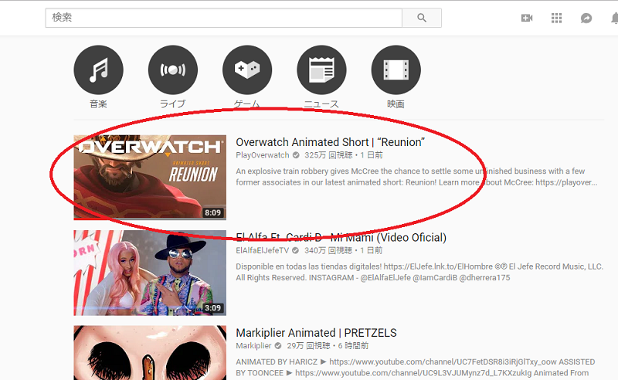Open the video upload camera icon
The width and height of the screenshot is (618, 380).
527,18
